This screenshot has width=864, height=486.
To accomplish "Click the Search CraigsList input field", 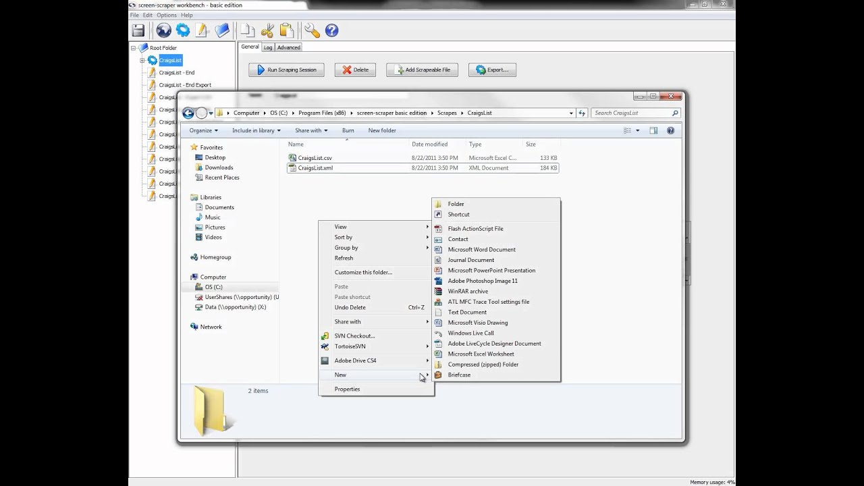I will pos(631,113).
